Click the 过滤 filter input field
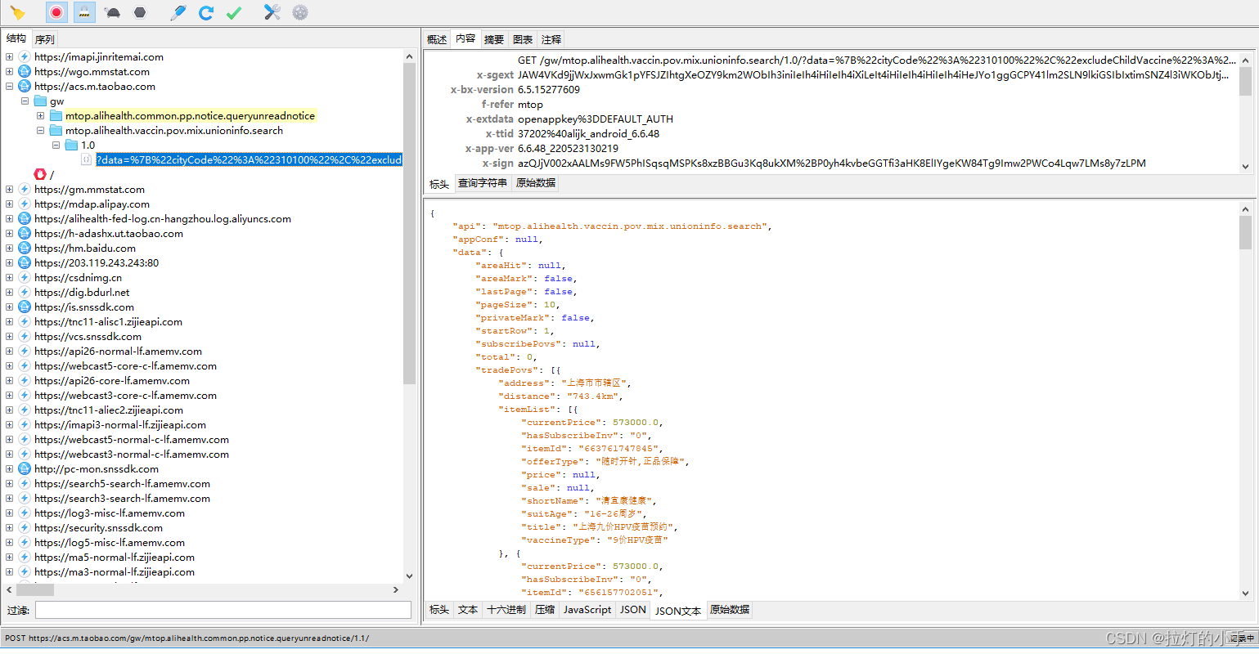Viewport: 1259px width, 654px height. coord(223,610)
